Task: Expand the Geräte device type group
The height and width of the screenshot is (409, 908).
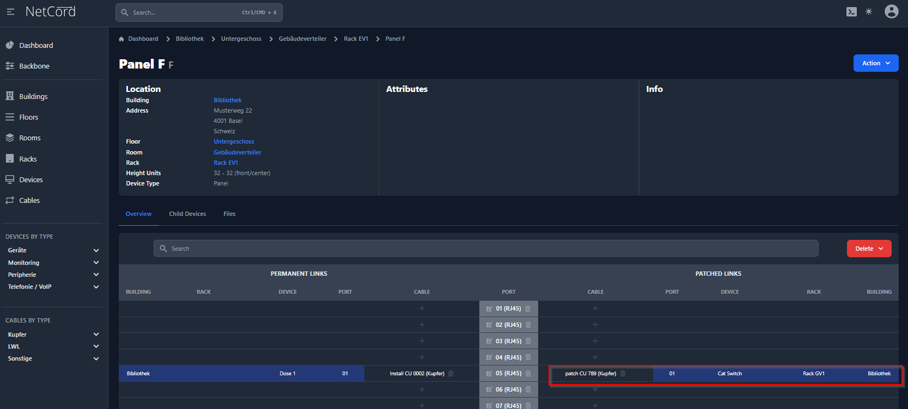Action: coord(96,251)
